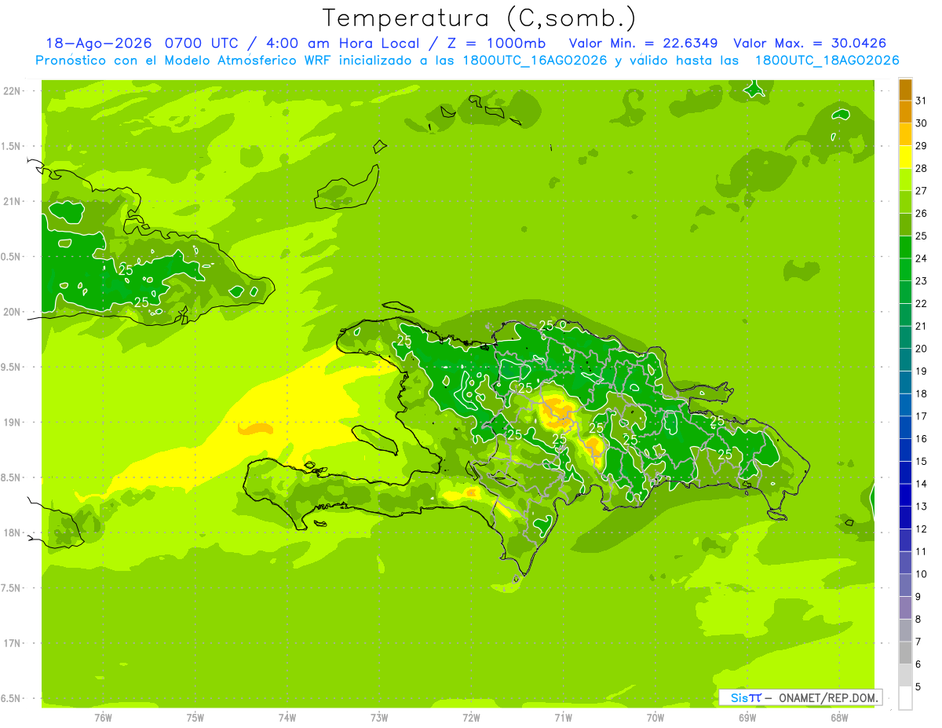The height and width of the screenshot is (728, 942).
Task: Click the "72W" longitude label
Action: pos(471,718)
